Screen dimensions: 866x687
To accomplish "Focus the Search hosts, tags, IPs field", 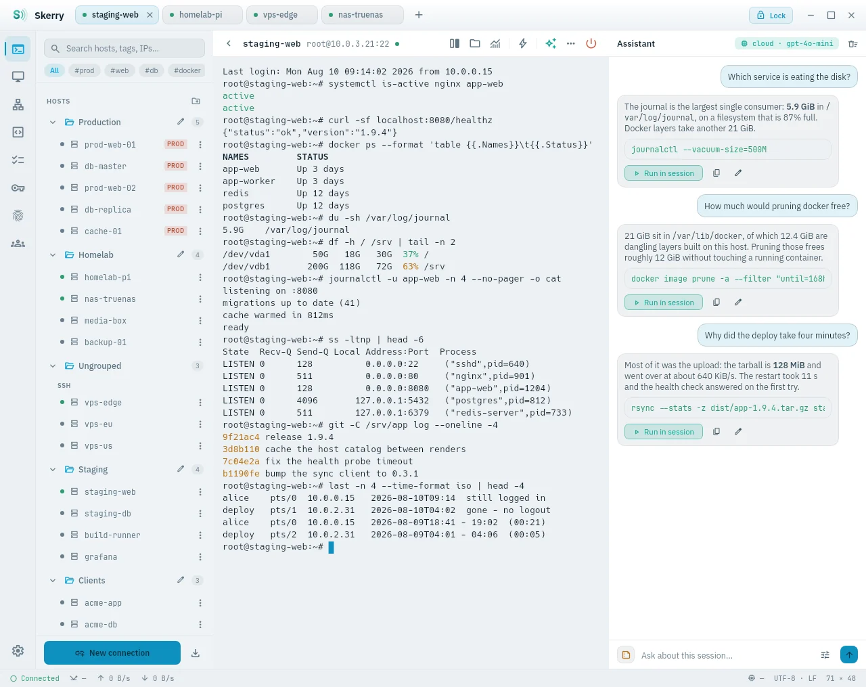I will (124, 48).
